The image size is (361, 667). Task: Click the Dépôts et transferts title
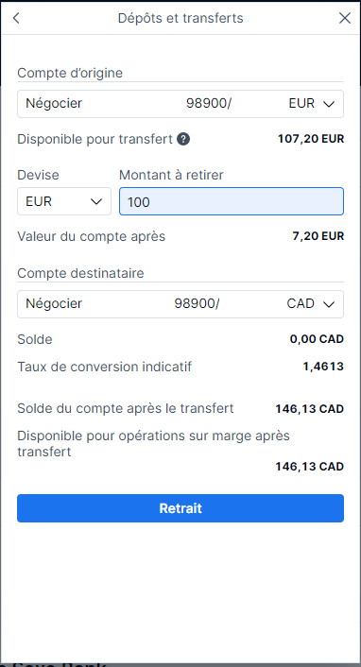coord(180,18)
